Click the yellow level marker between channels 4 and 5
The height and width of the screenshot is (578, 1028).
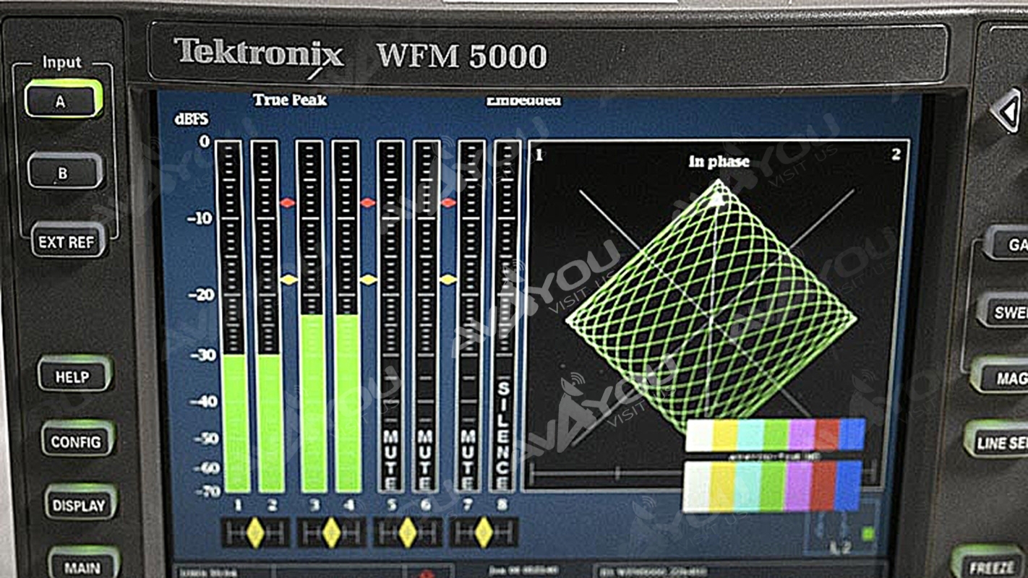(x=369, y=279)
